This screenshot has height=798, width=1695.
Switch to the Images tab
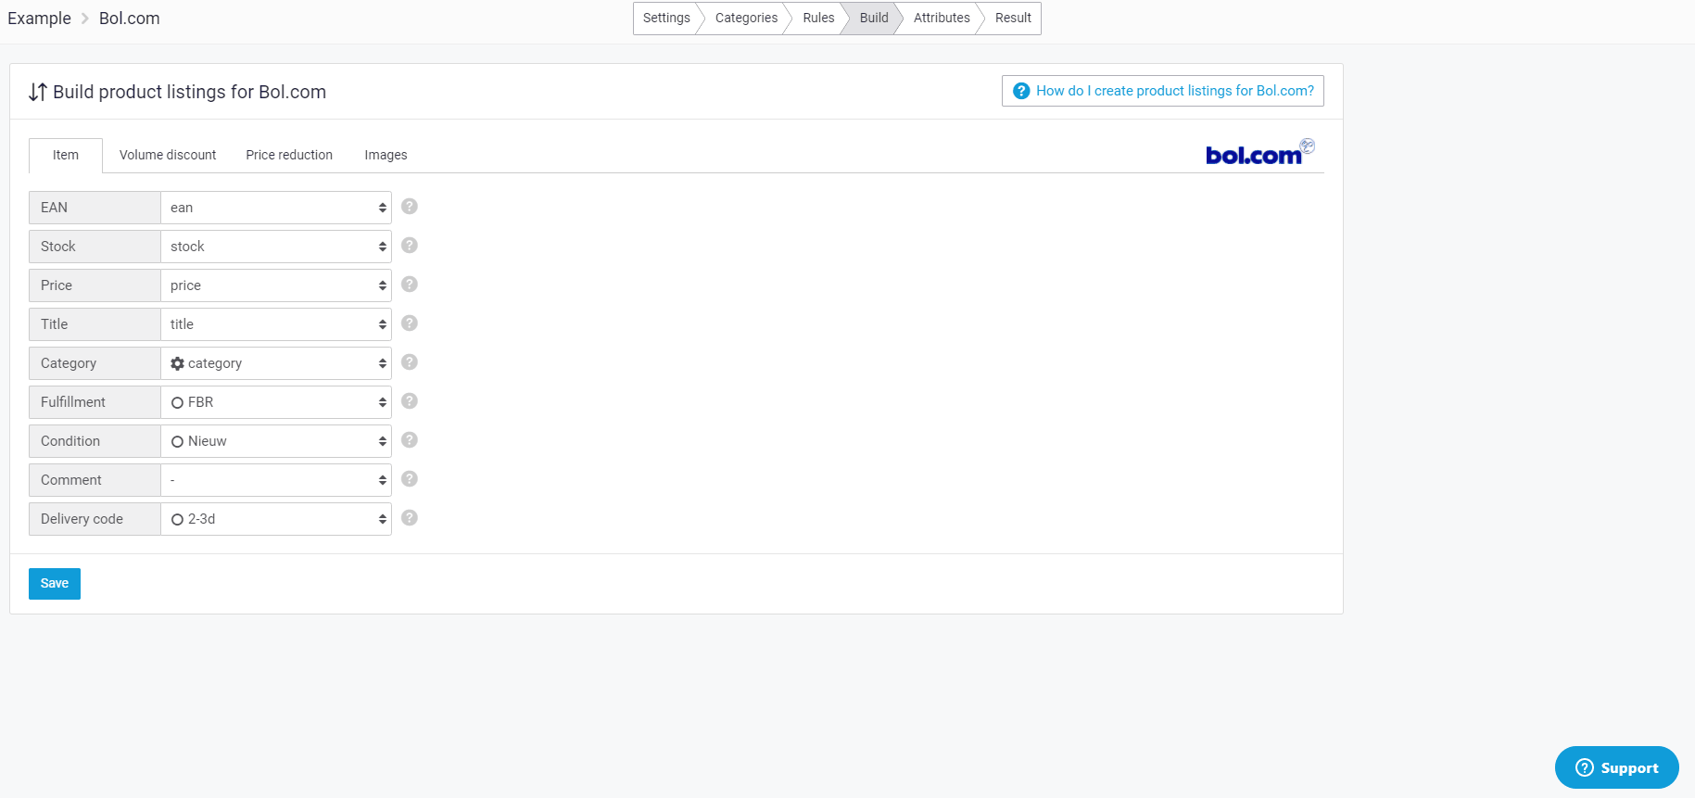coord(386,155)
